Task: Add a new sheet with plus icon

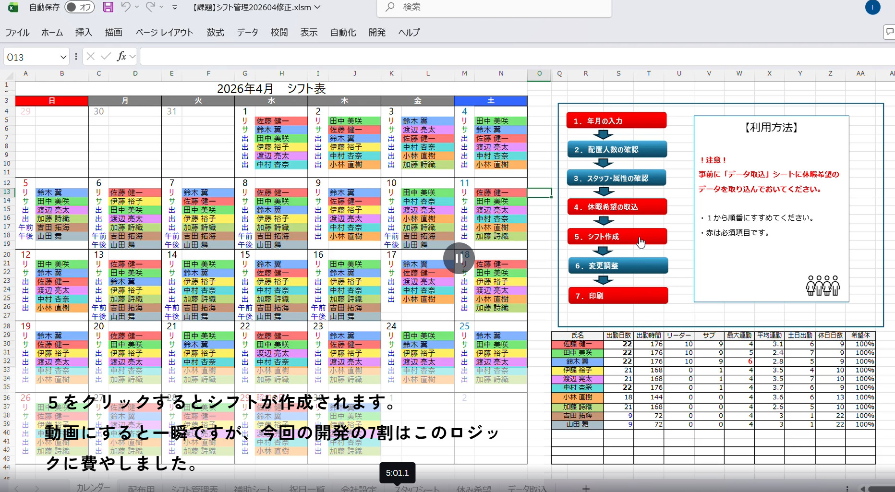Action: click(586, 488)
